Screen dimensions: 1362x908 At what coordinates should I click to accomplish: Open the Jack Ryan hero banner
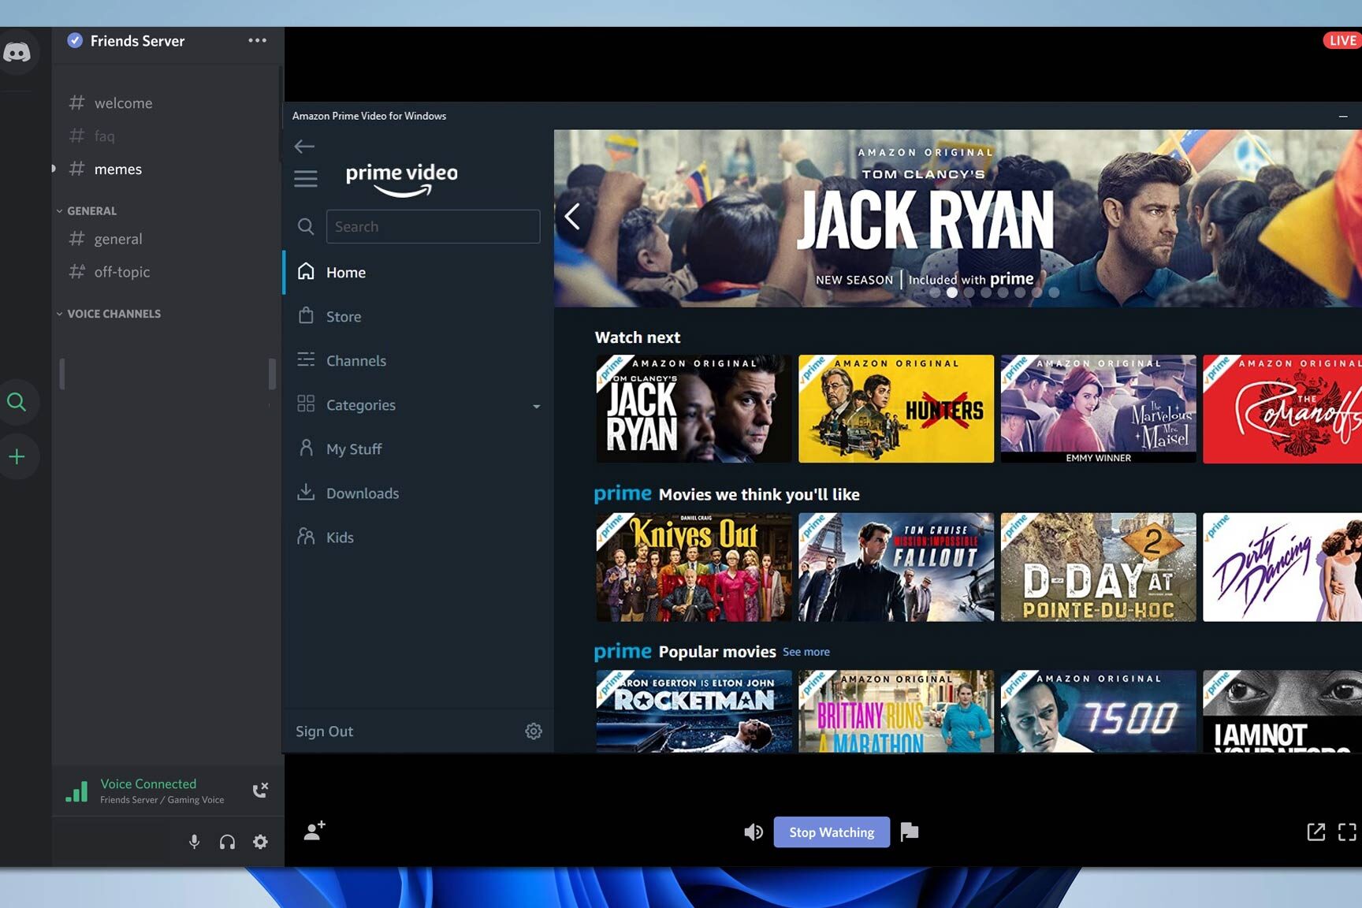coord(958,218)
